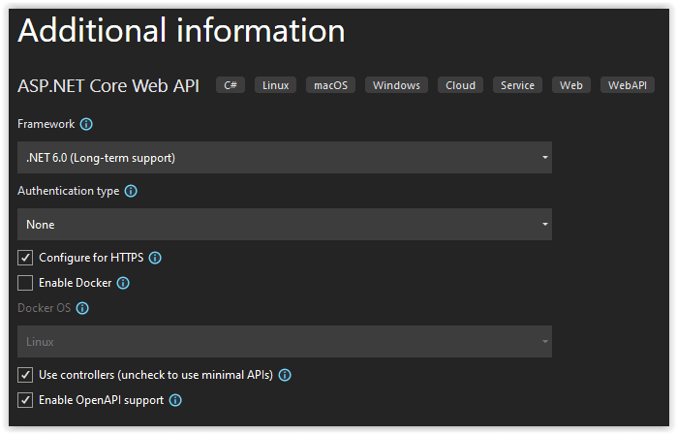Click the Cloud tag
The height and width of the screenshot is (434, 677).
(460, 85)
